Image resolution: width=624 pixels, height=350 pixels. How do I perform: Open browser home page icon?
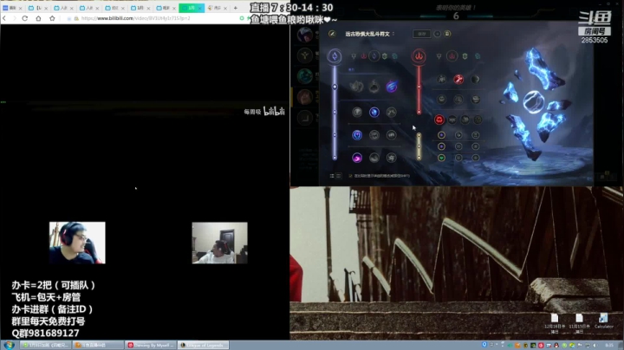click(38, 18)
